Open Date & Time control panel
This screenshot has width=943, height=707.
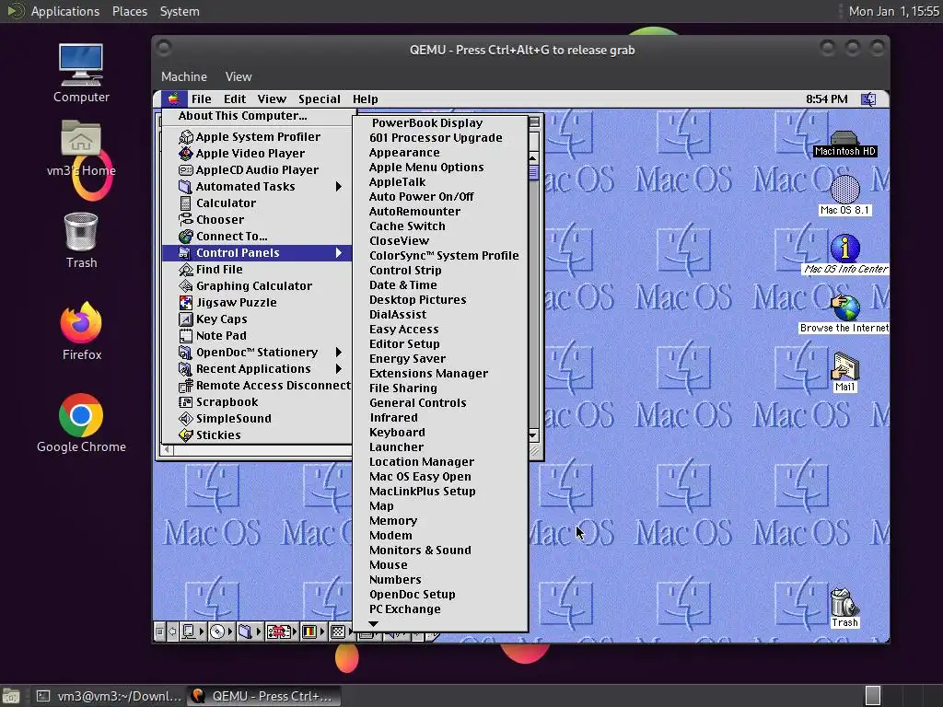[x=440, y=285]
